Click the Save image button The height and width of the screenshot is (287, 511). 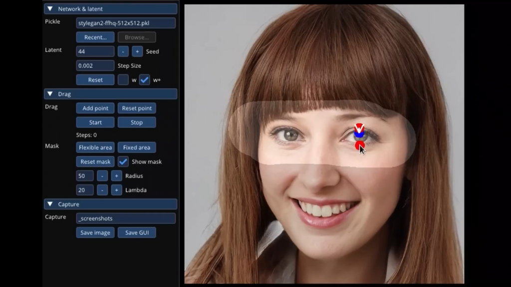pyautogui.click(x=95, y=233)
